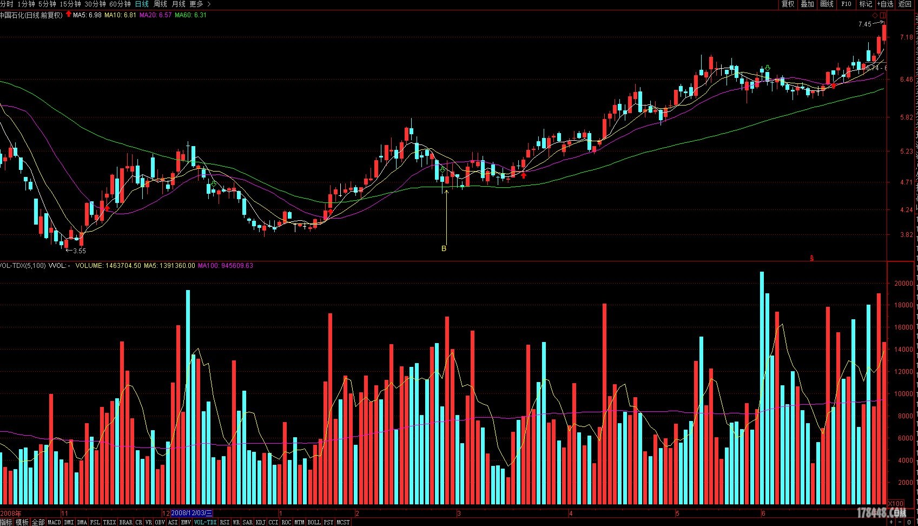Switch to 周线 weekly chart
This screenshot has width=918, height=526.
coord(161,4)
